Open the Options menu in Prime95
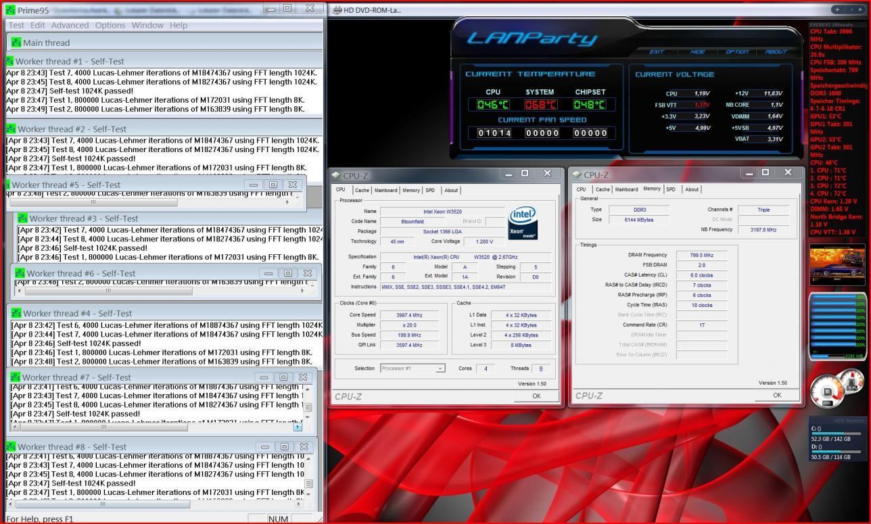This screenshot has width=871, height=524. click(x=110, y=25)
